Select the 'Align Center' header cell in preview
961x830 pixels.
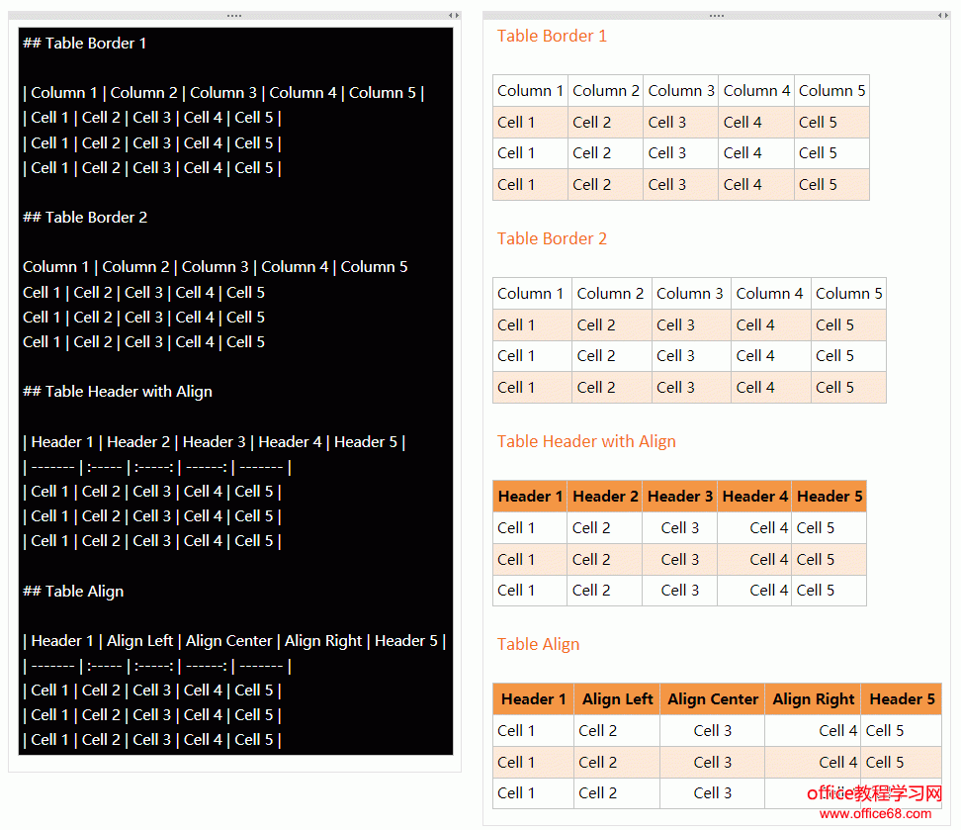[713, 699]
